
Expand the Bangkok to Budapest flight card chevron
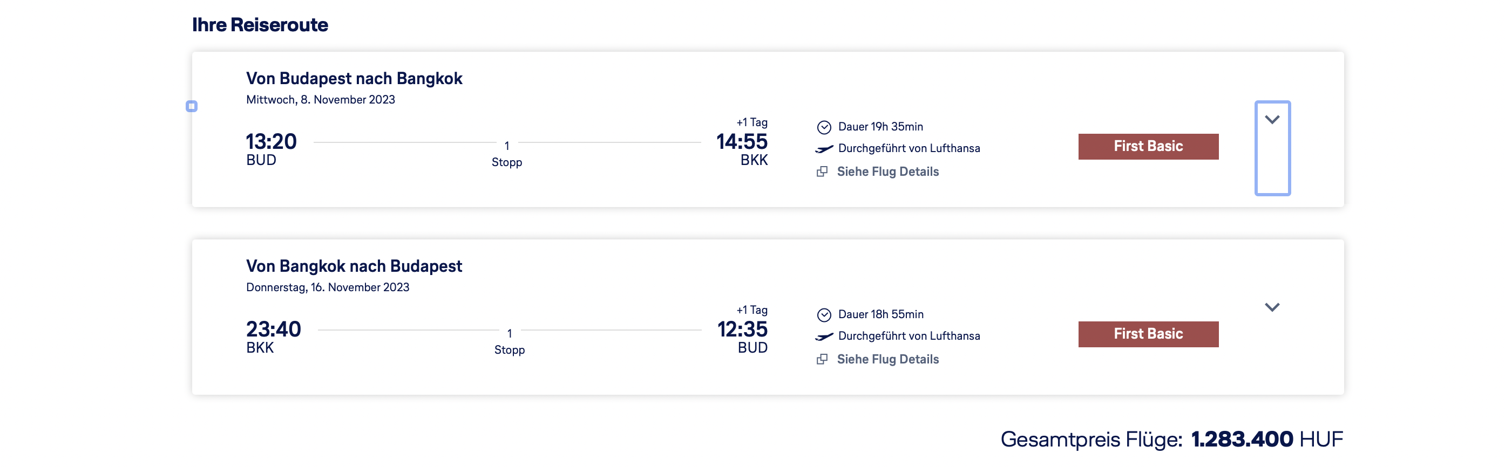coord(1272,307)
